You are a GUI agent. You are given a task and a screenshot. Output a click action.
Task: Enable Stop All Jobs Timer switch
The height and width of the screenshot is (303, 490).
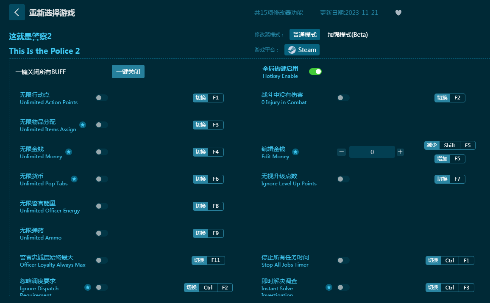(343, 260)
